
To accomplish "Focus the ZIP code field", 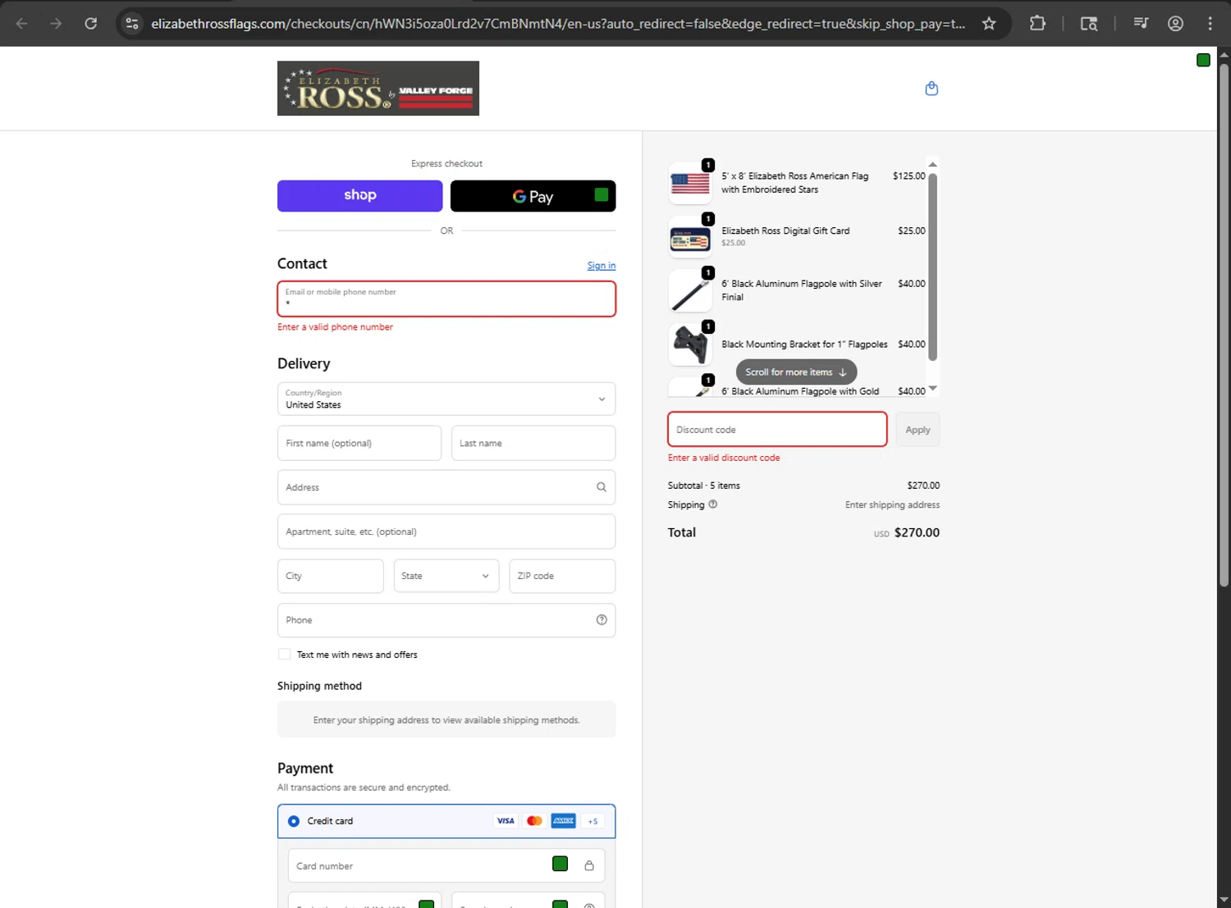I will (x=562, y=576).
